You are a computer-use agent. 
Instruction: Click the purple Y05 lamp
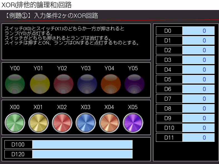134,84
